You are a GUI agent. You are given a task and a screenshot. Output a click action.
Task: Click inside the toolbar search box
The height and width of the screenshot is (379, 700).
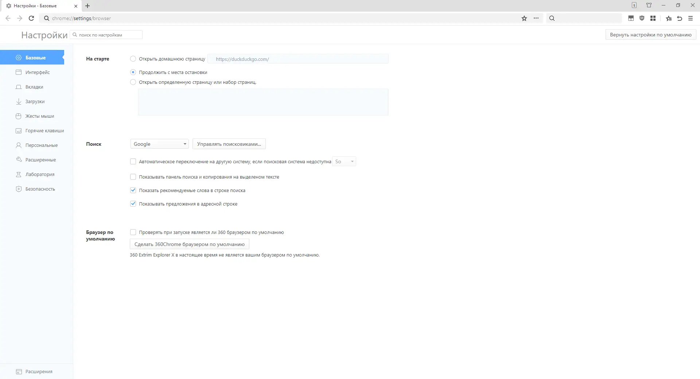tap(584, 18)
